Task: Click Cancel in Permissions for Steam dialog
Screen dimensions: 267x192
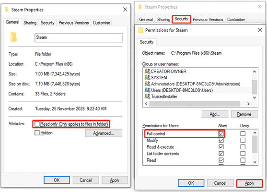Action: pyautogui.click(x=220, y=183)
